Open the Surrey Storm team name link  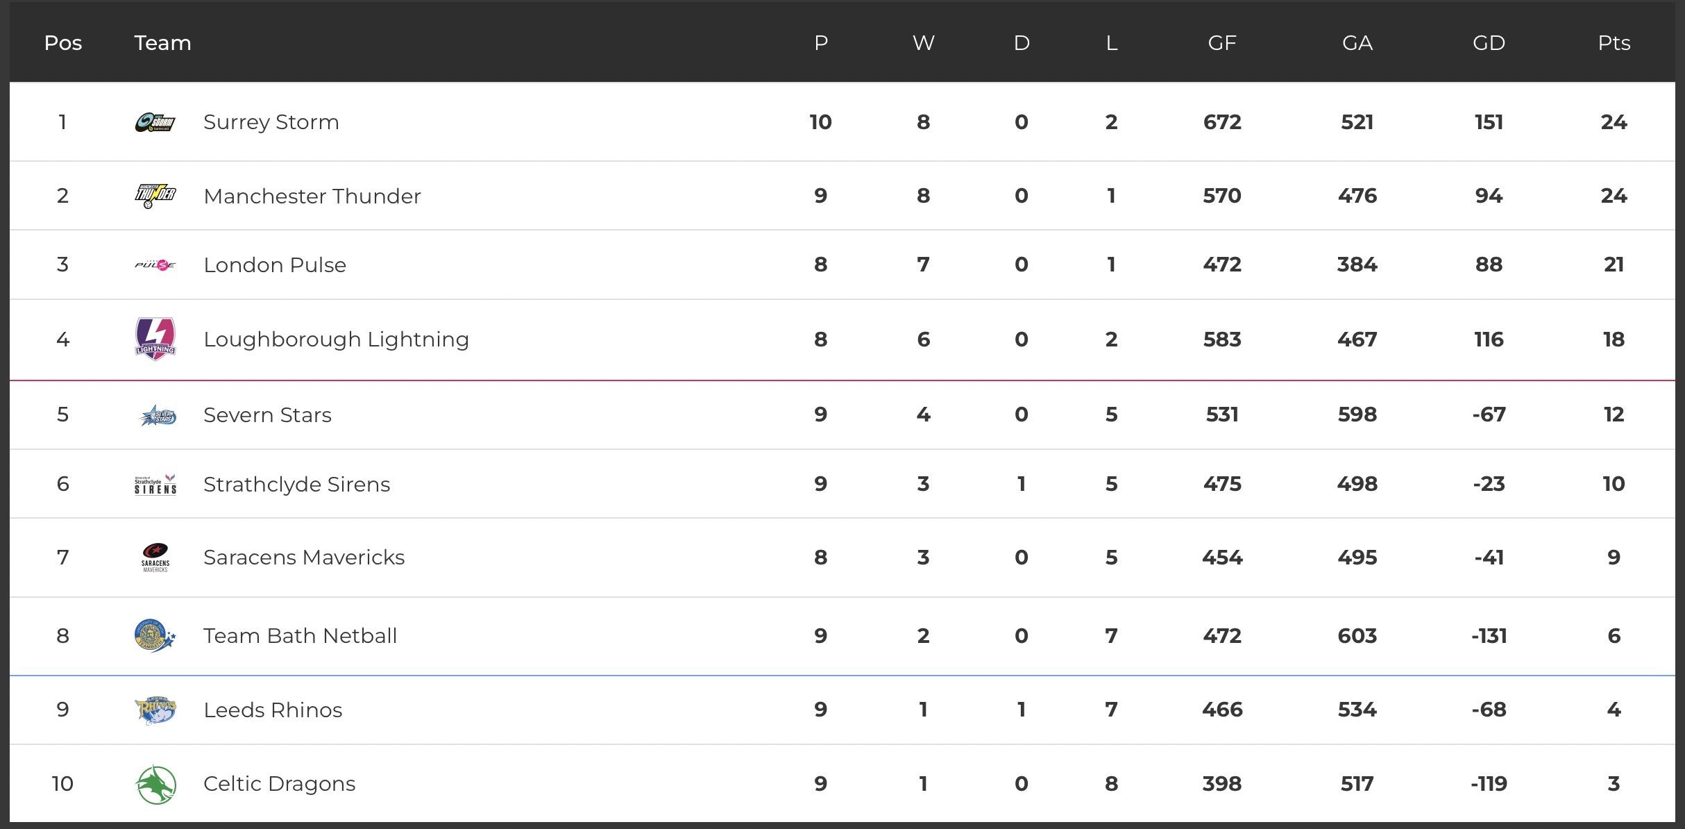click(271, 122)
